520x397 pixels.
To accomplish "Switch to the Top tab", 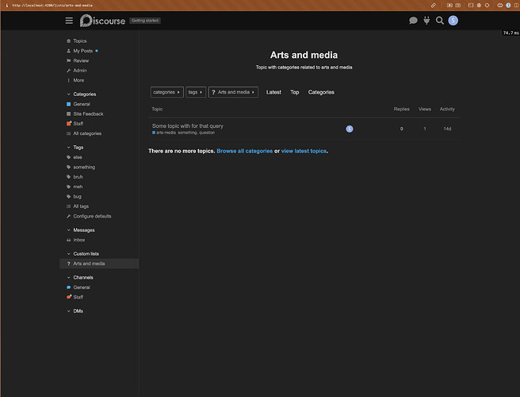I will [x=295, y=92].
